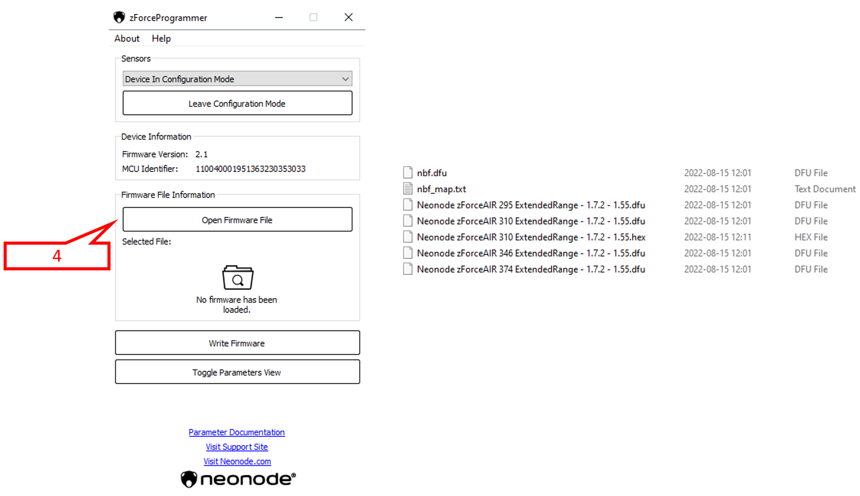860x496 pixels.
Task: Click the nbf_map.txt text document icon
Action: 408,189
